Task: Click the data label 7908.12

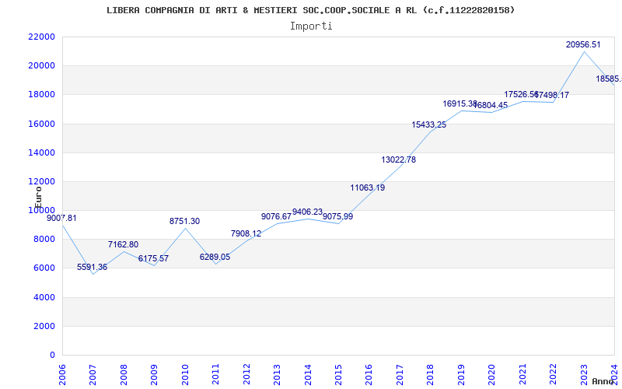Action: 246,234
